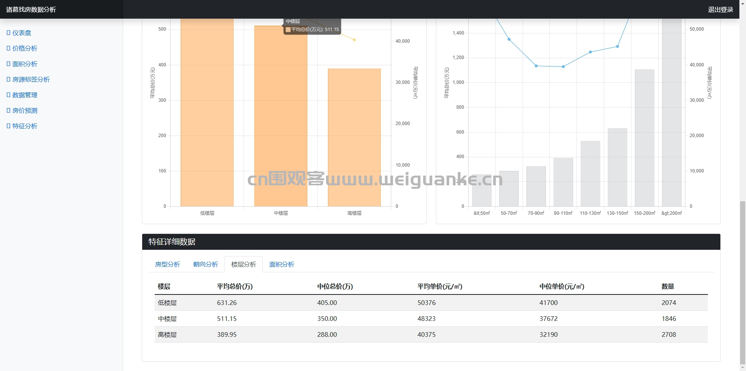The height and width of the screenshot is (371, 746).
Task: Click the 中楼层 table row
Action: pyautogui.click(x=431, y=319)
